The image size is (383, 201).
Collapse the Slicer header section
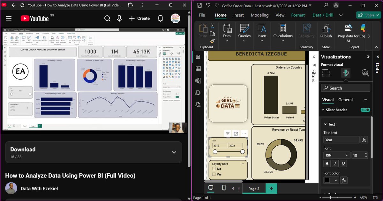coord(323,110)
